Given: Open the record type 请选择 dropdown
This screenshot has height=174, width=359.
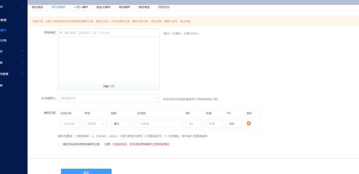Looking at the screenshot, I should pyautogui.click(x=95, y=124).
